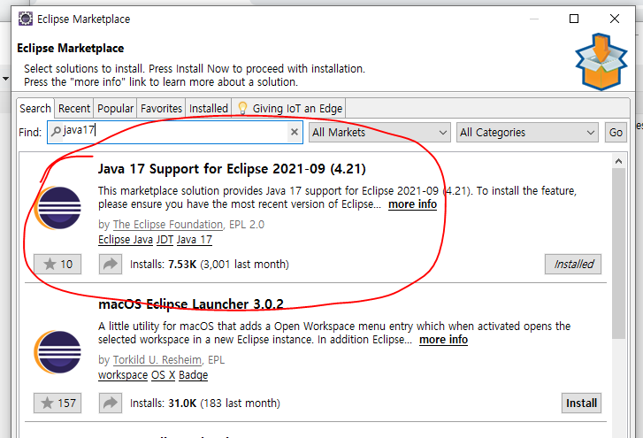Image resolution: width=643 pixels, height=438 pixels.
Task: Click the macOS Eclipse Launcher 3.0.2 title
Action: click(x=191, y=304)
